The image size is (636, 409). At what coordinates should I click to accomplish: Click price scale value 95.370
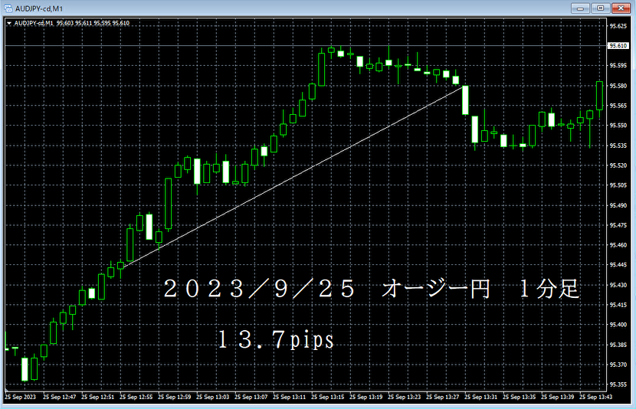coord(618,365)
